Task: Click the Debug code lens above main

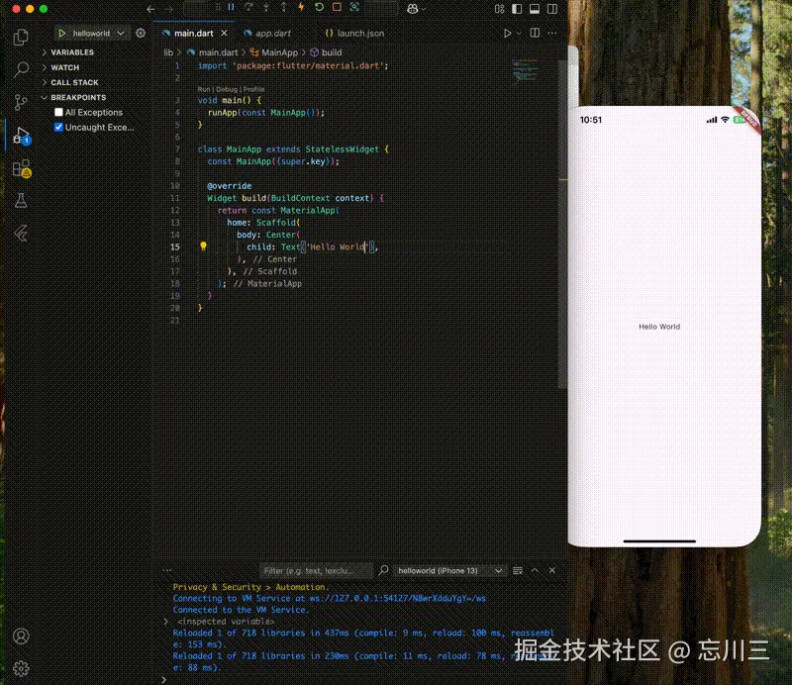Action: pos(227,89)
